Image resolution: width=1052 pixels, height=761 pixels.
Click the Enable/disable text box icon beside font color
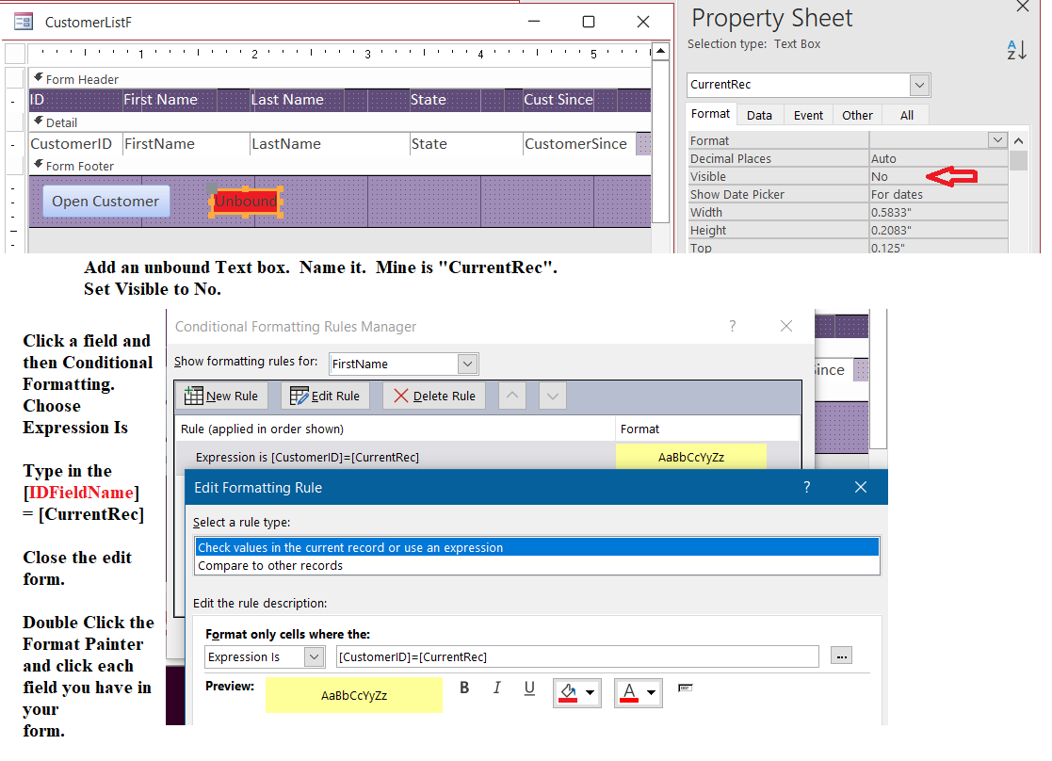(685, 688)
